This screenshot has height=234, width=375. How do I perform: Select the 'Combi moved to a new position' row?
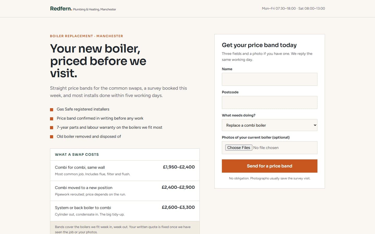coord(125,191)
